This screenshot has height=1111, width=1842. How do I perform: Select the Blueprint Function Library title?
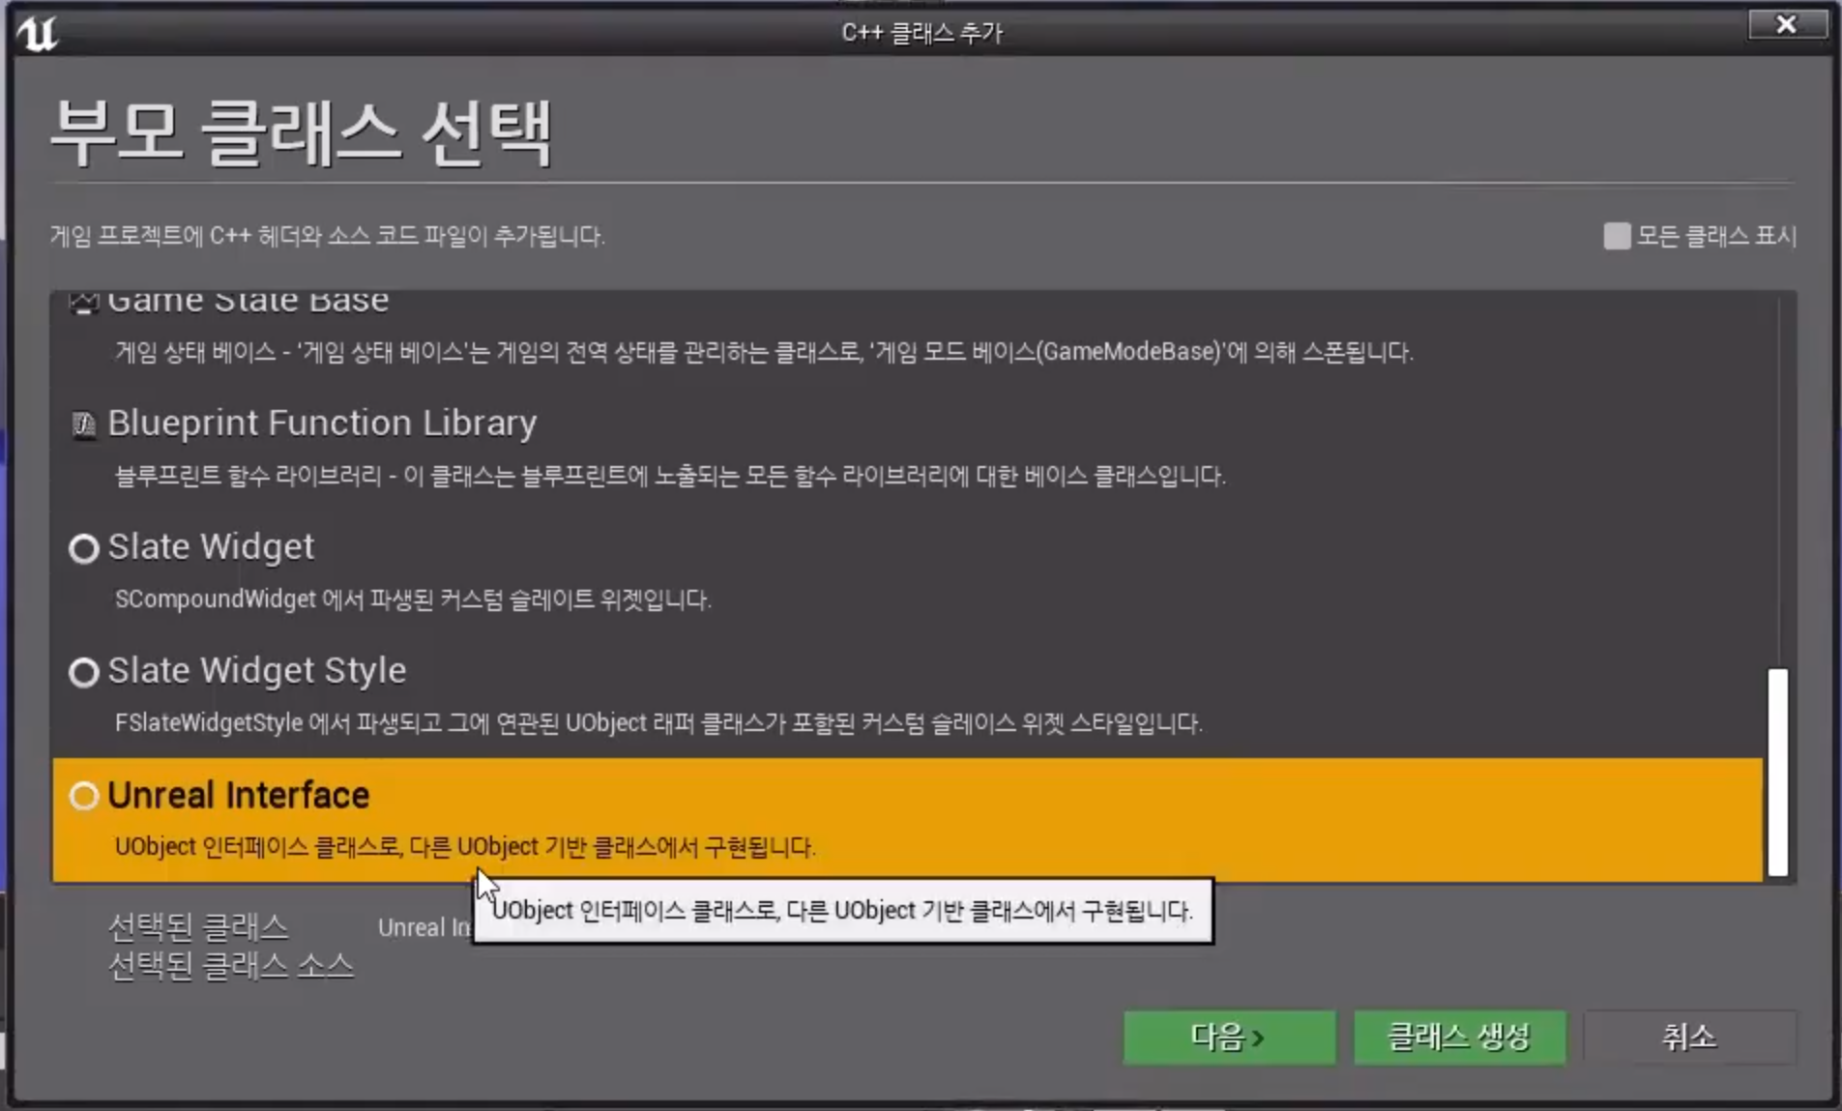pos(322,424)
